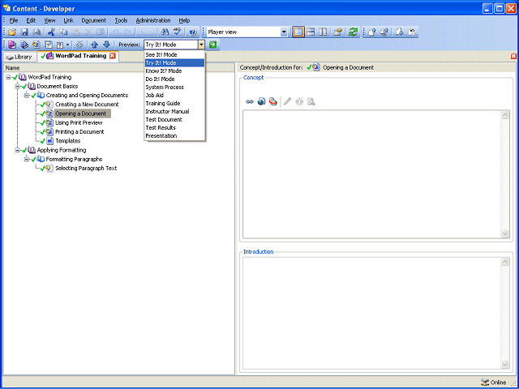Click Create New Web Page icon in Concept

tap(261, 101)
